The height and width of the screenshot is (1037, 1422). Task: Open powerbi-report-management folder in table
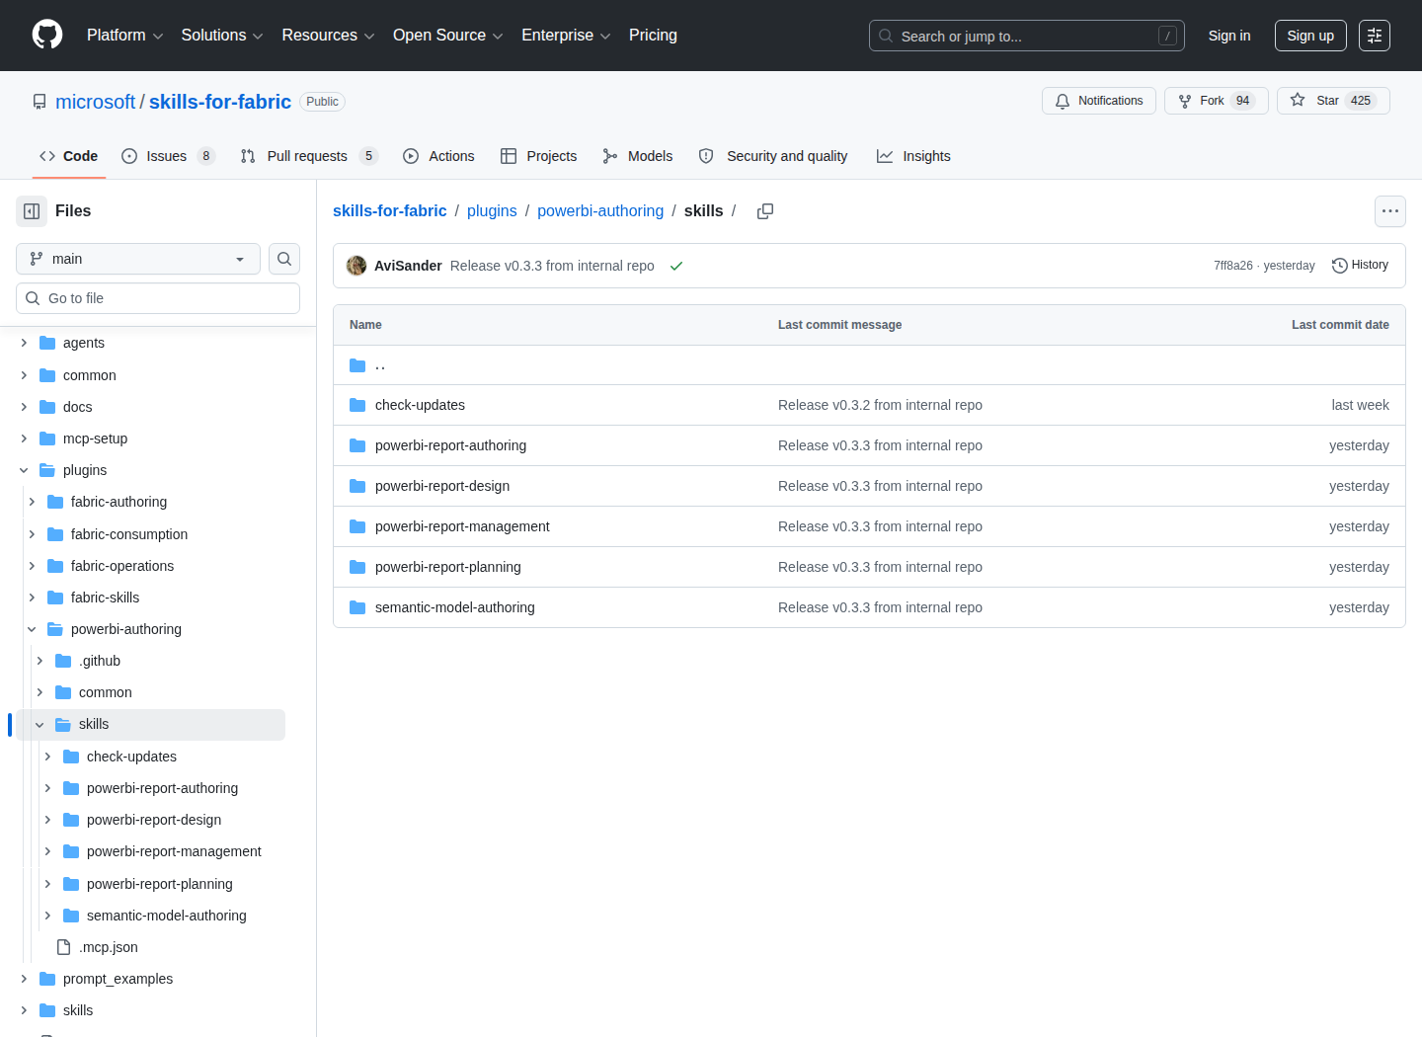tap(462, 526)
